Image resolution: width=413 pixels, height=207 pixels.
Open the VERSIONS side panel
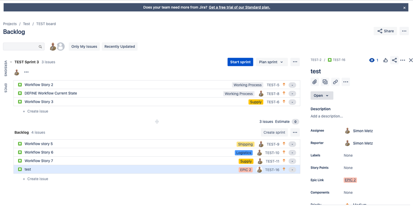pos(6,68)
